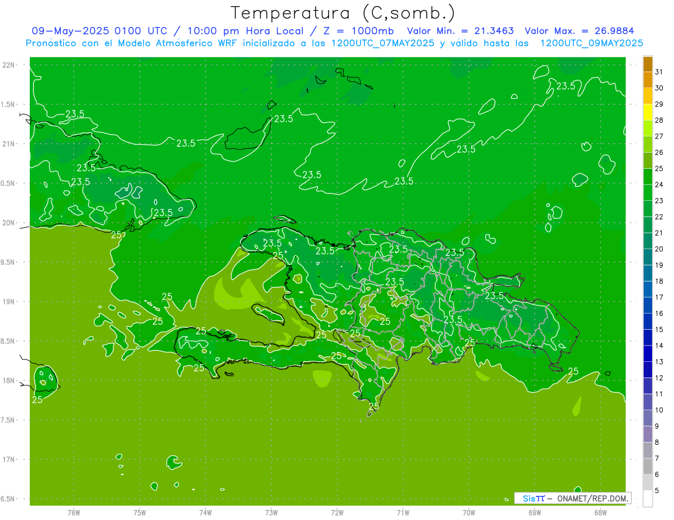Click the olive-green swatch between legend values 25 and 26
Viewport: 674px width, 520px height.
[x=648, y=160]
